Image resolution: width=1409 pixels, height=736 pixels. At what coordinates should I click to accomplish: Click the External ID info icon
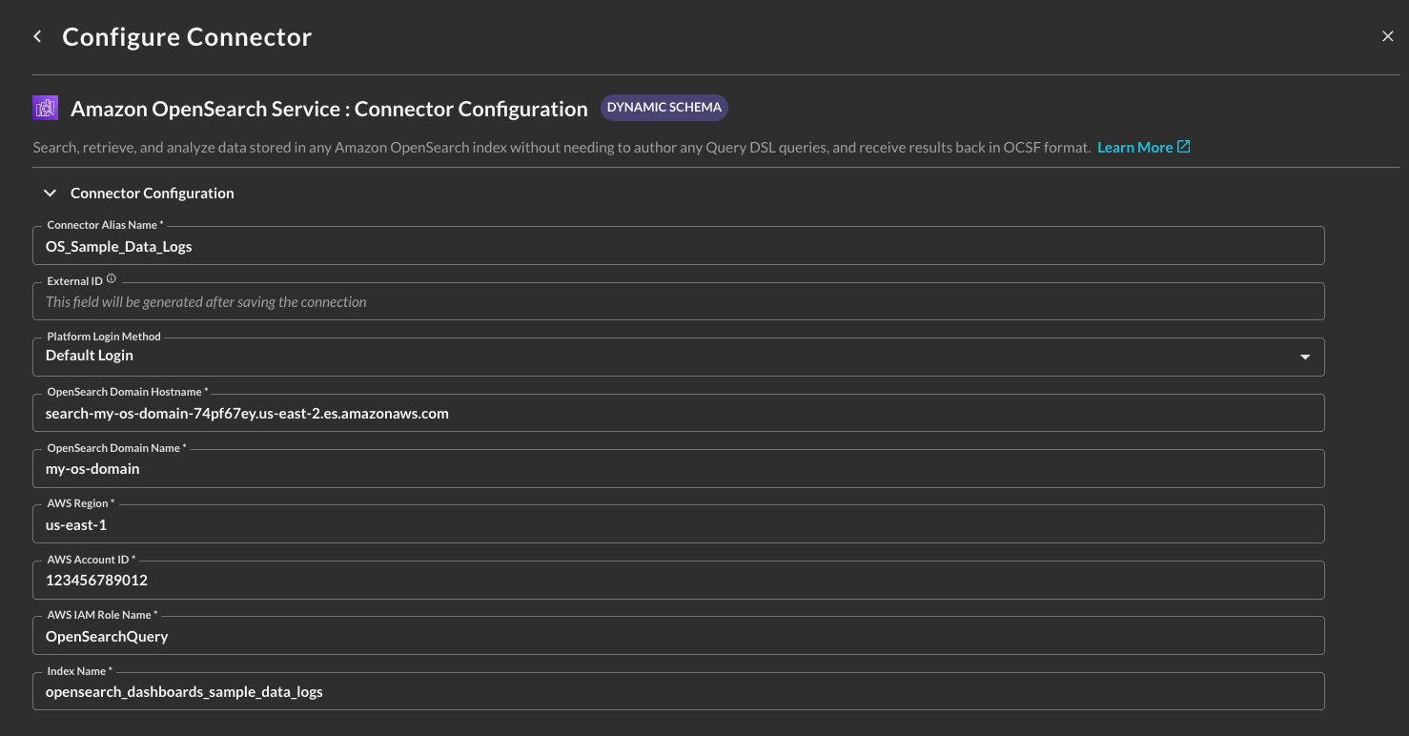click(x=112, y=280)
